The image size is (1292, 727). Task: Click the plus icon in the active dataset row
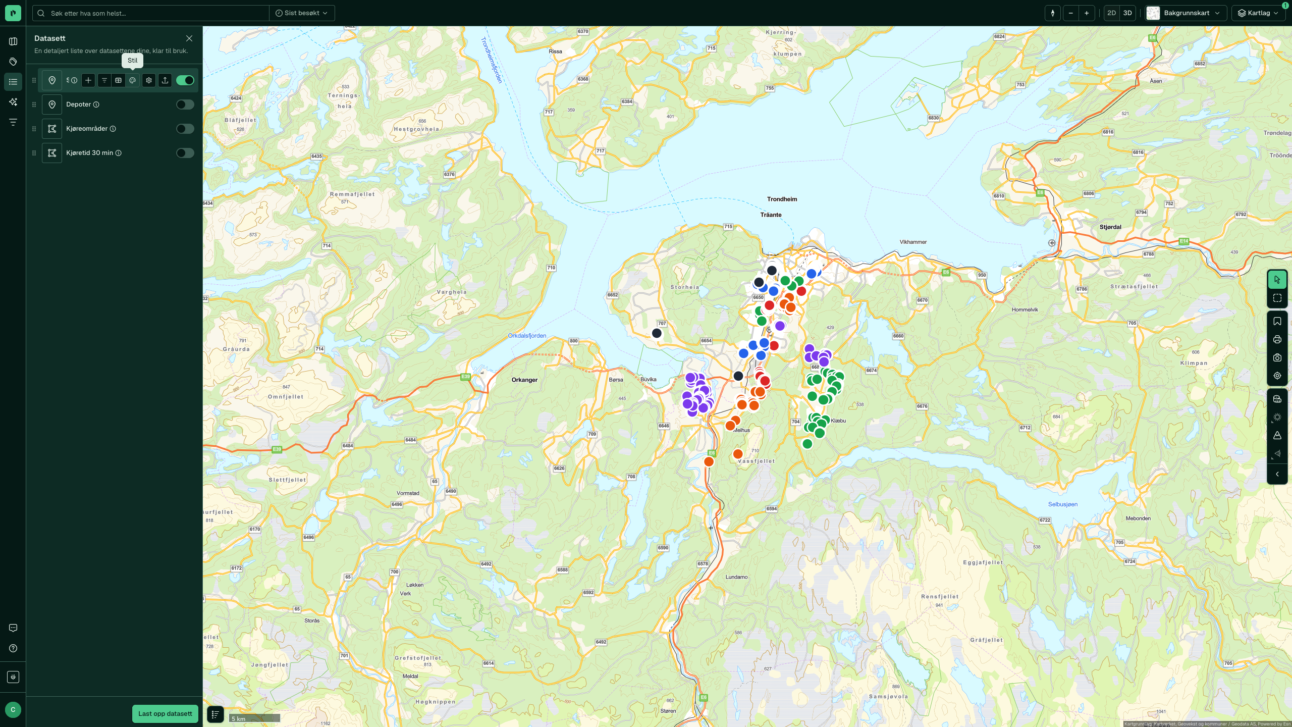[x=88, y=80]
